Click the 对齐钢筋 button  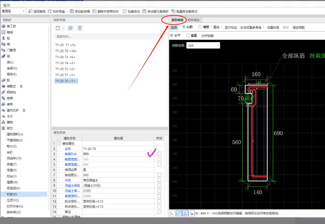click(x=208, y=36)
